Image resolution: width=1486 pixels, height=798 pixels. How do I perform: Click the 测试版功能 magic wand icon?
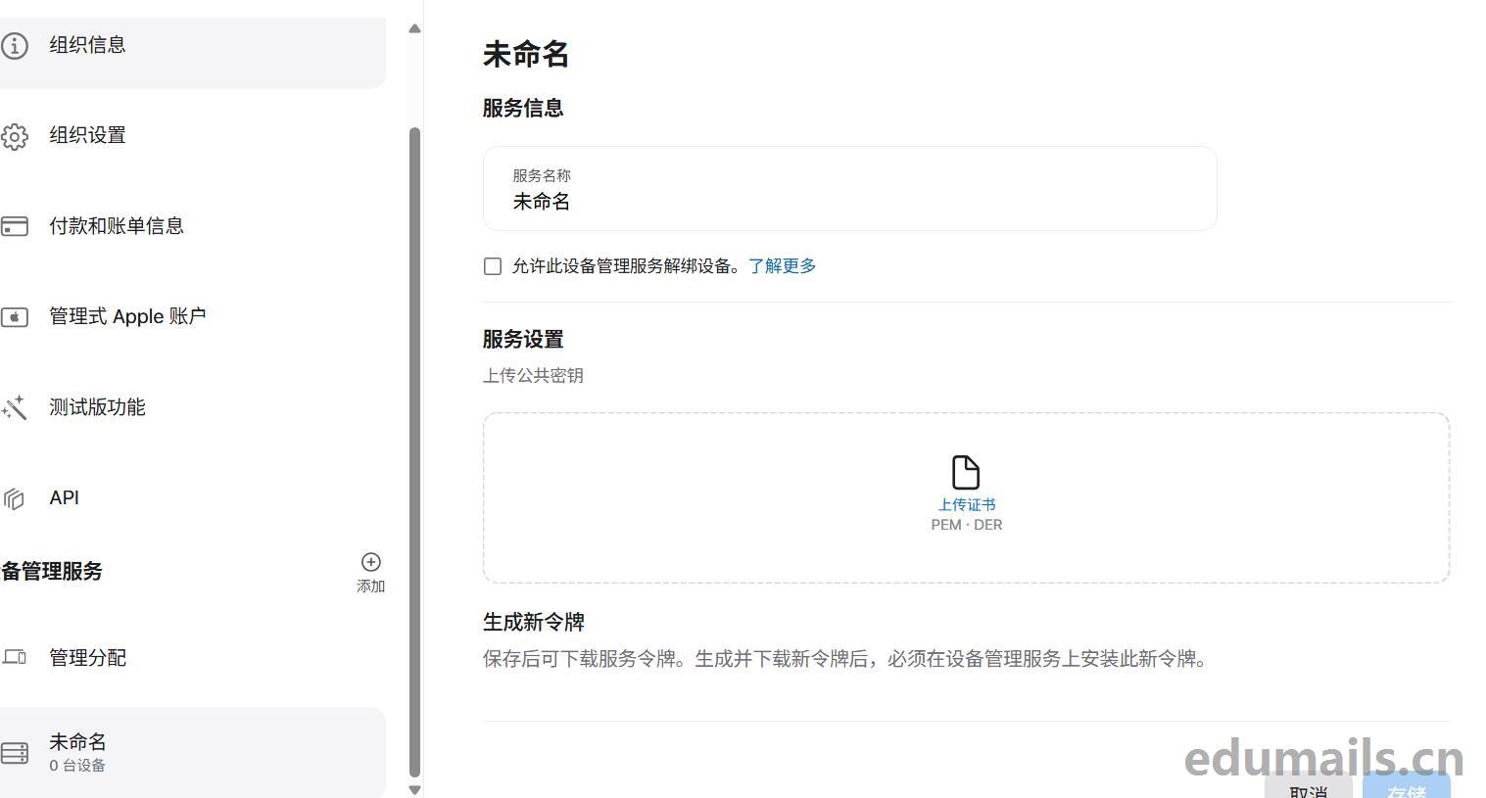pyautogui.click(x=15, y=407)
